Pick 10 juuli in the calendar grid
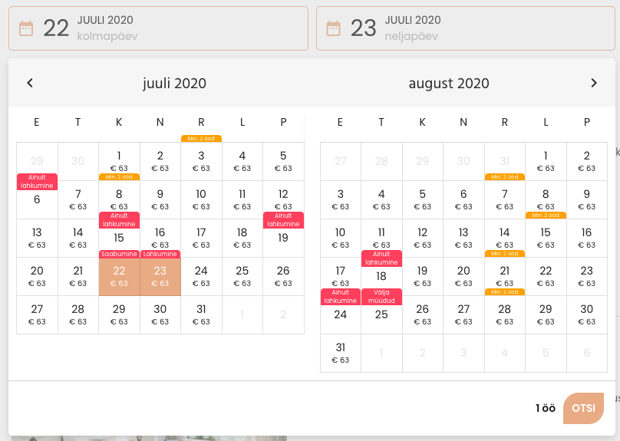This screenshot has height=441, width=620. [201, 200]
